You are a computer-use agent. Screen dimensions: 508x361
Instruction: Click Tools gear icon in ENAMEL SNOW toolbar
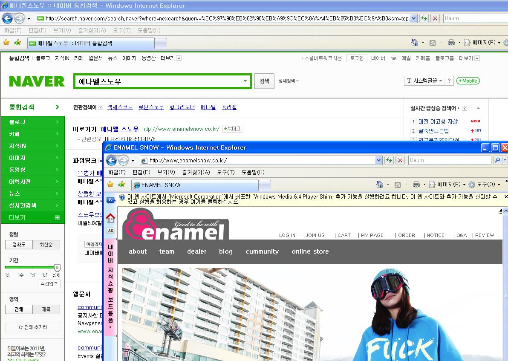pos(472,185)
